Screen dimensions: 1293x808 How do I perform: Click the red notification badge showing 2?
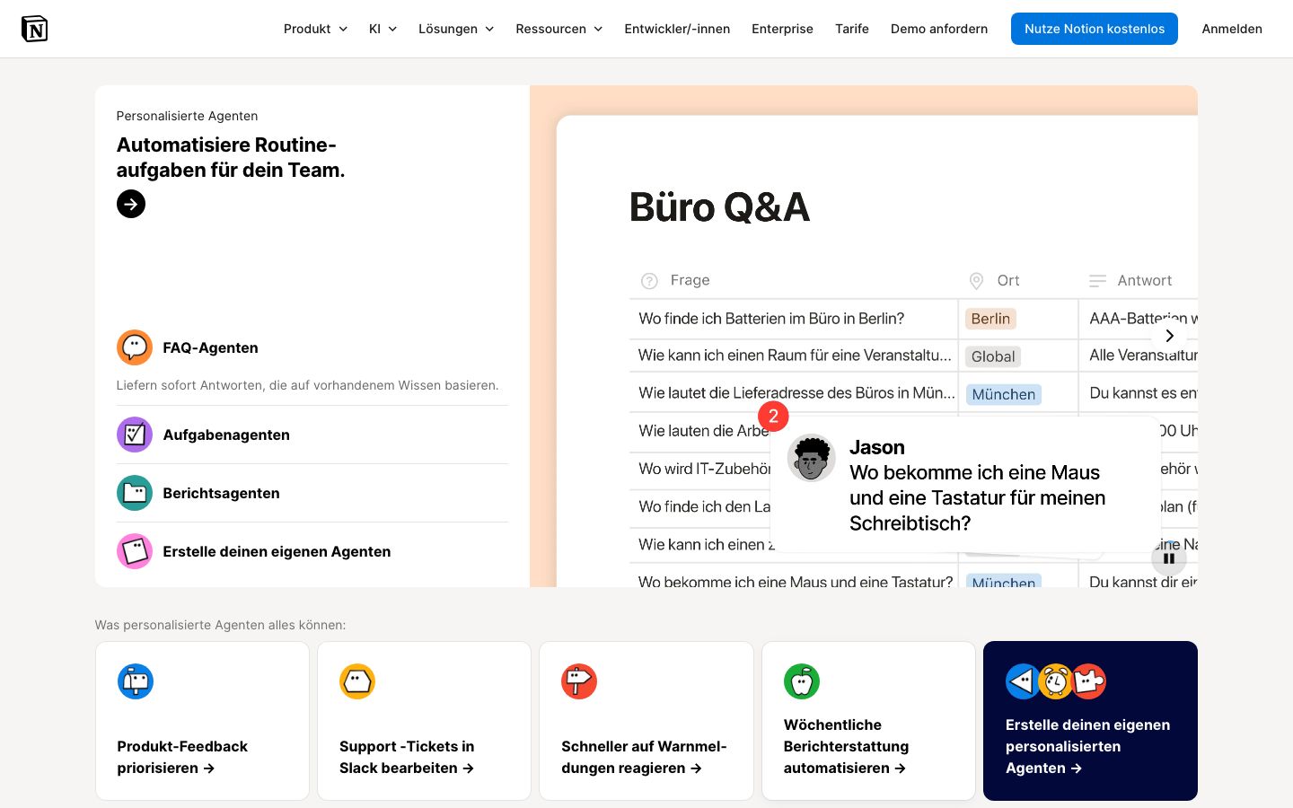pos(773,417)
